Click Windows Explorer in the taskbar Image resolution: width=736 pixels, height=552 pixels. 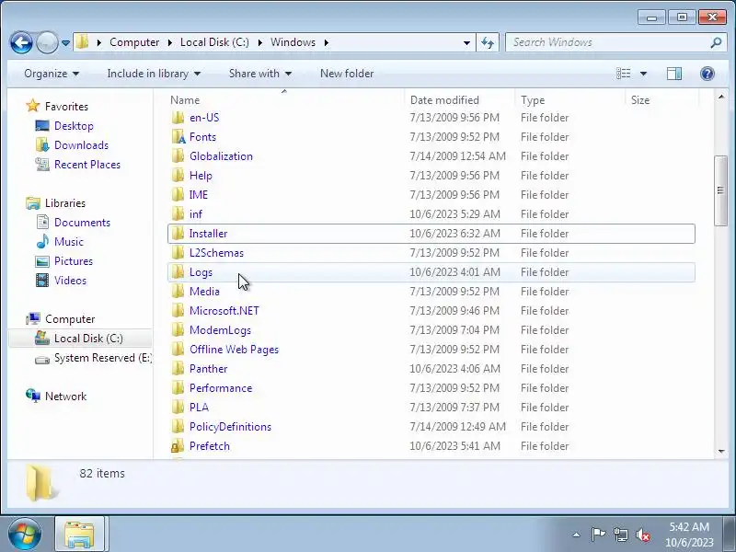click(x=79, y=535)
